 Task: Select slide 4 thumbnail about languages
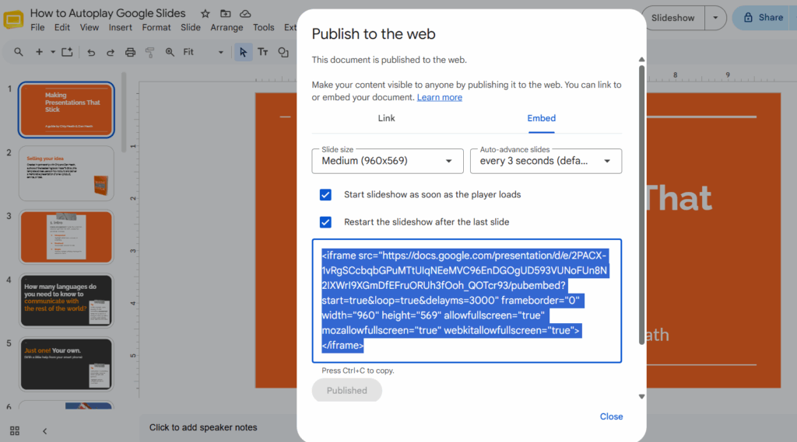coord(66,301)
